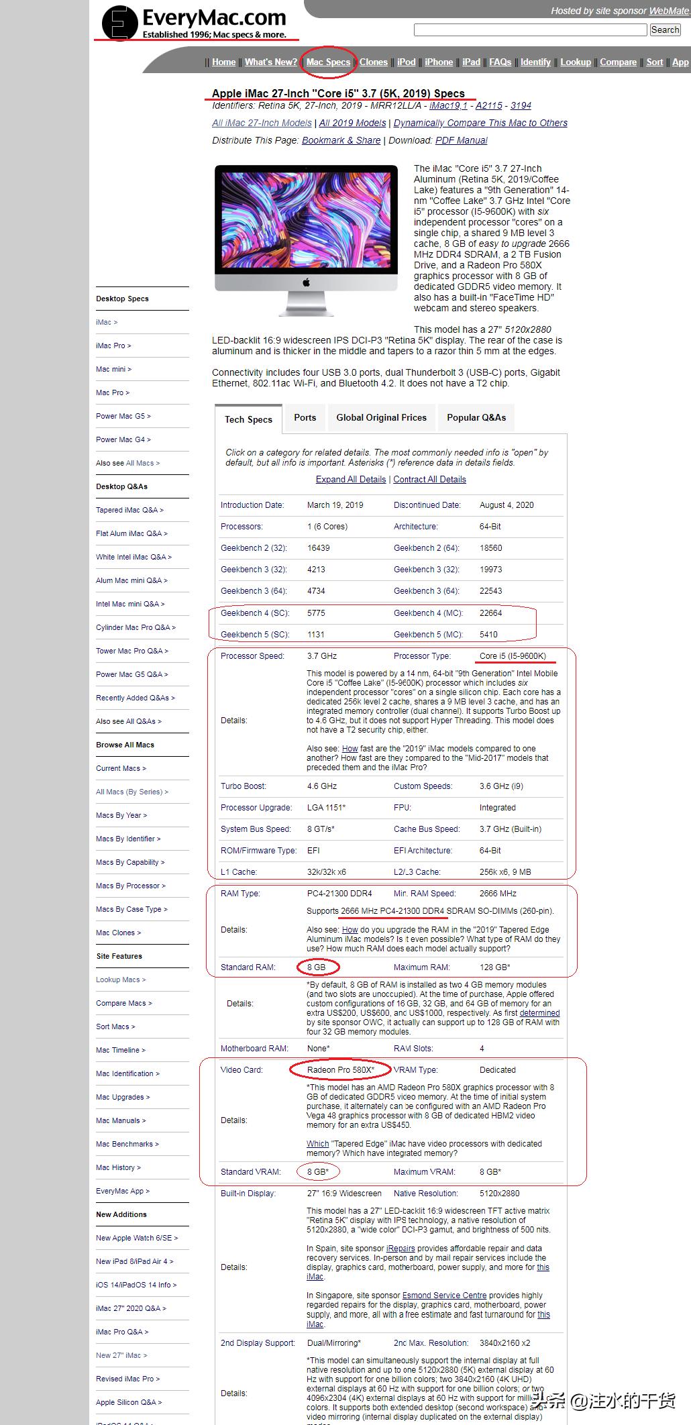691x1425 pixels.
Task: Open the Home nav link
Action: pyautogui.click(x=223, y=62)
